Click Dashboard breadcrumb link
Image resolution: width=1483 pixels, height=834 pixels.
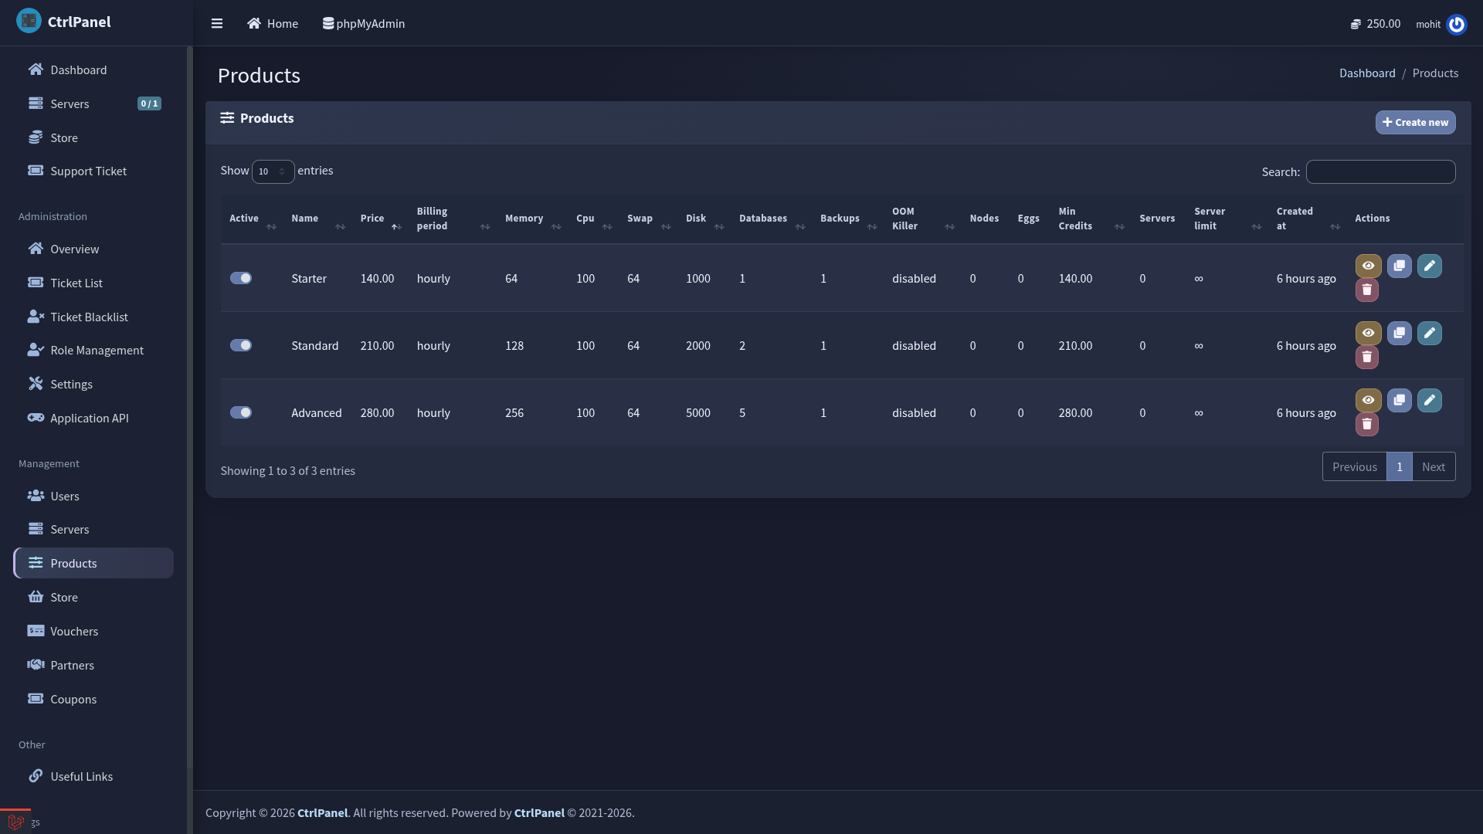click(x=1367, y=73)
